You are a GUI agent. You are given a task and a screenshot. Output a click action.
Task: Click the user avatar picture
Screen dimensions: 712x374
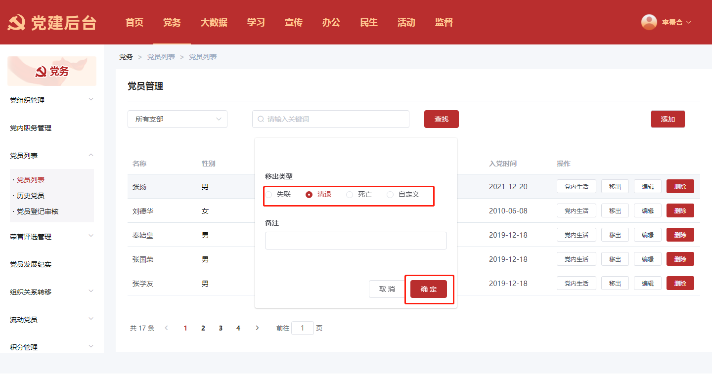pos(649,22)
